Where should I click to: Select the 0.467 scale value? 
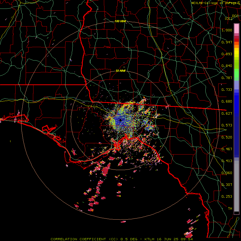click(x=227, y=149)
